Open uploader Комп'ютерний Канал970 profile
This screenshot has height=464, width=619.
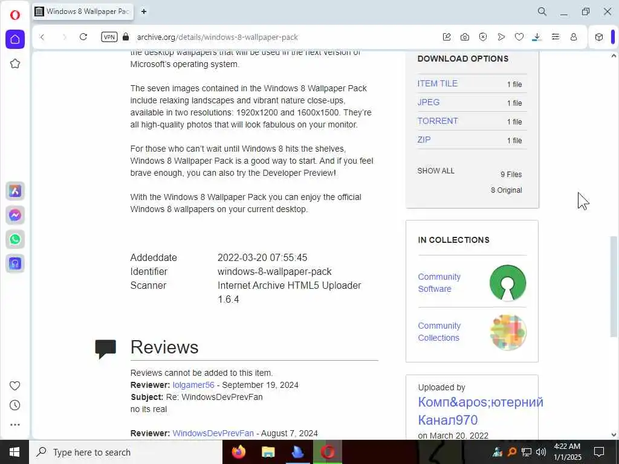pos(481,411)
